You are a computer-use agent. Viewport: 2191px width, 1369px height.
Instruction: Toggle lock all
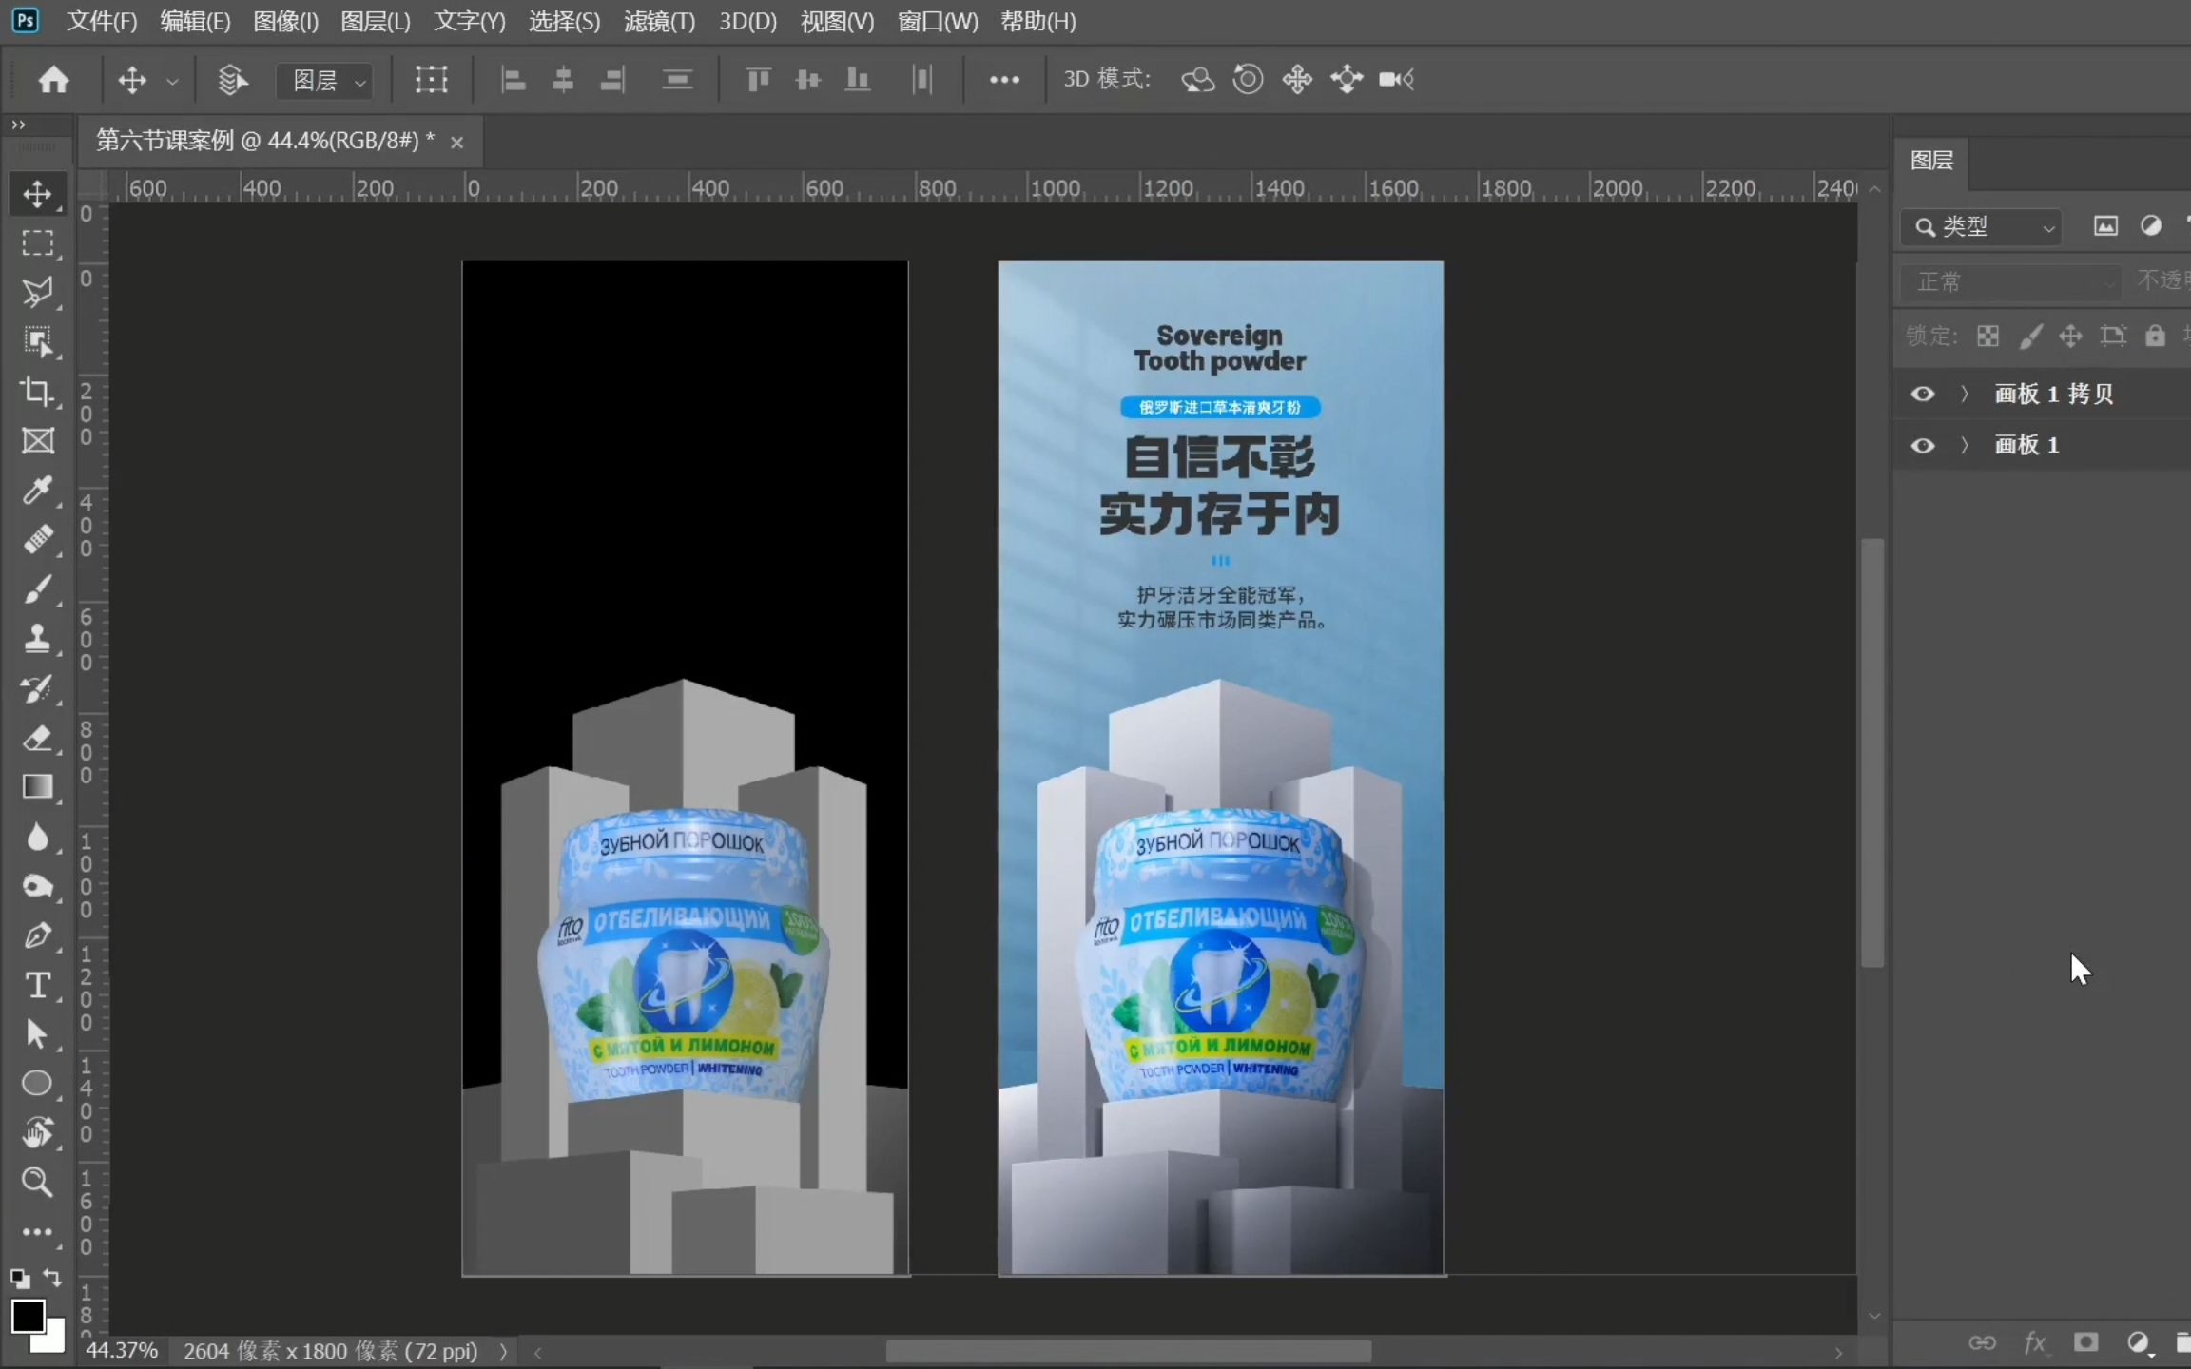click(2155, 336)
